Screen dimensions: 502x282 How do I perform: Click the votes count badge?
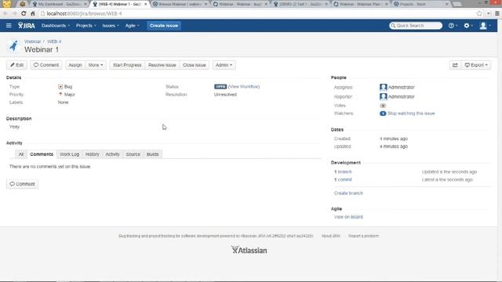click(383, 106)
